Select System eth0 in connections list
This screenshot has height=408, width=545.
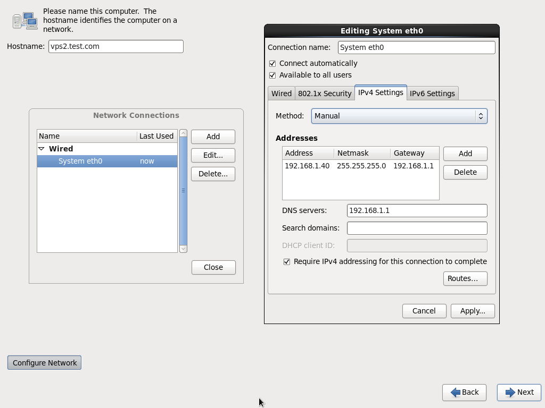(x=80, y=161)
